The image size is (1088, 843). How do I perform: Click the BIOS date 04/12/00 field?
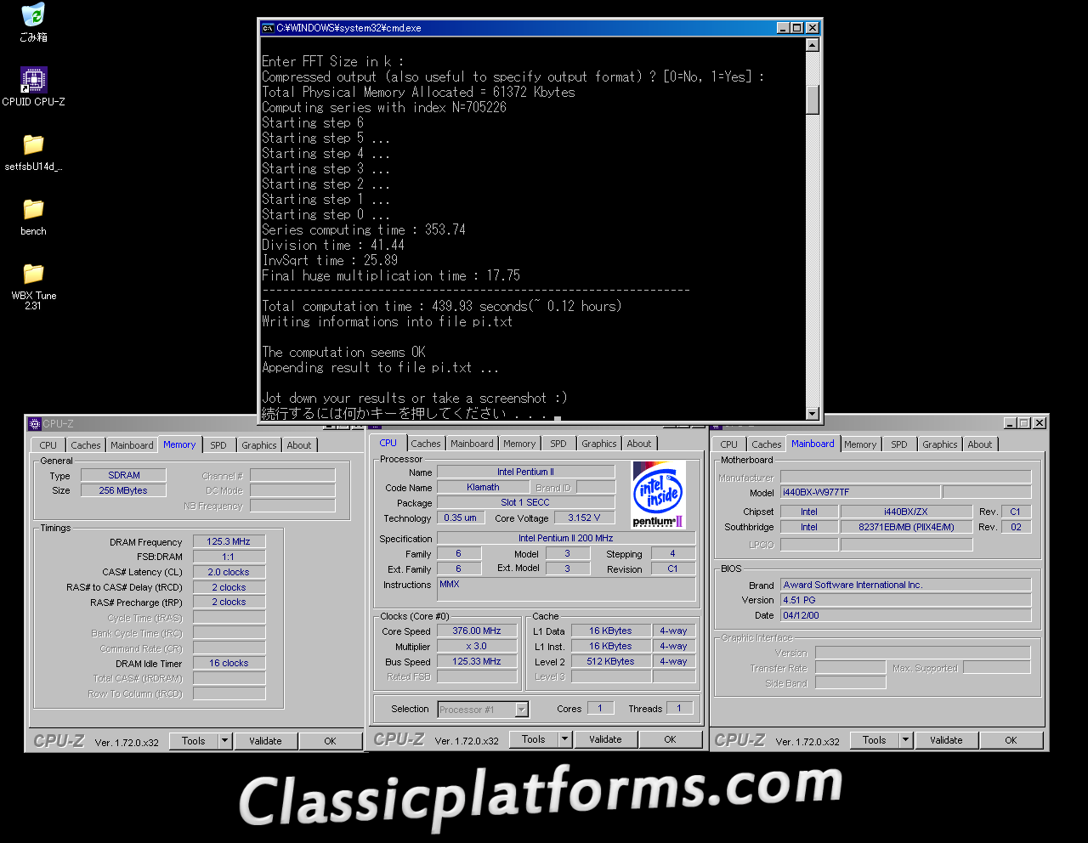[906, 615]
